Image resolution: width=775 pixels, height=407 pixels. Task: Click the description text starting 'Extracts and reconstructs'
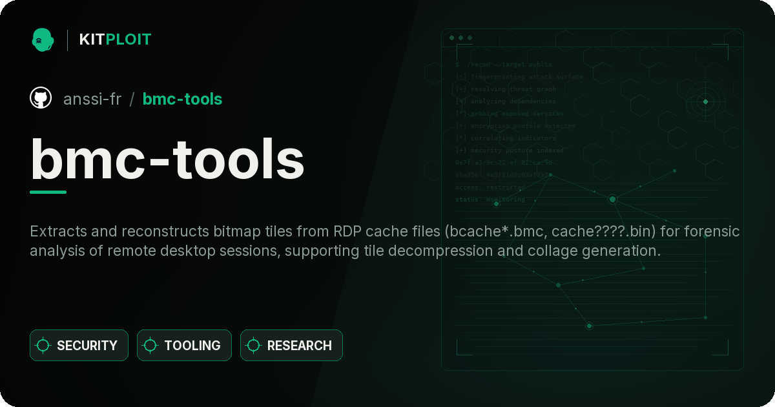[x=385, y=241]
